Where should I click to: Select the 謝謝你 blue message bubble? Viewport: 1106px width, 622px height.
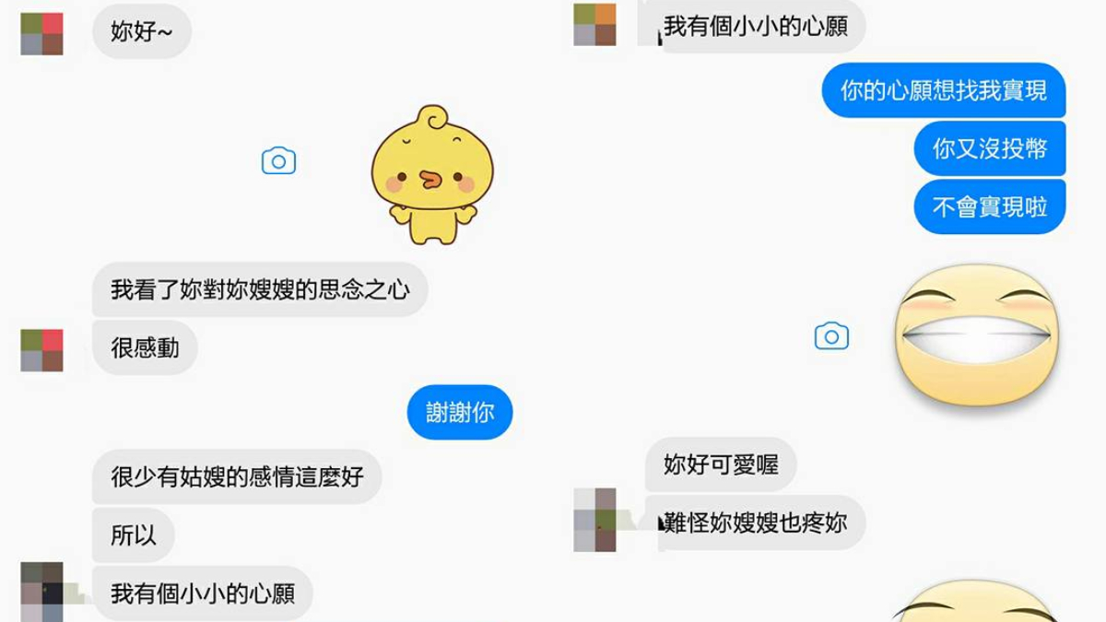(x=460, y=412)
